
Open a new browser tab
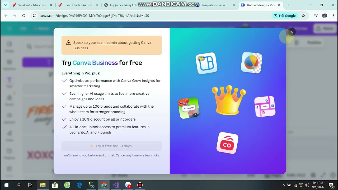pyautogui.click(x=288, y=5)
